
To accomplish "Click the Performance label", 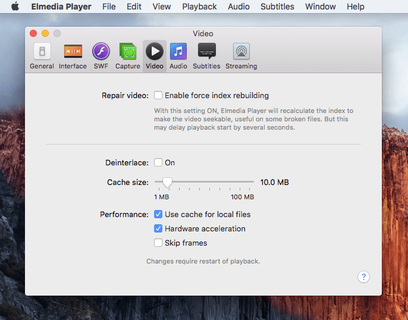I will click(x=124, y=214).
